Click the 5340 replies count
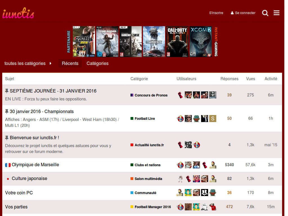This screenshot has height=216, width=288. (229, 165)
